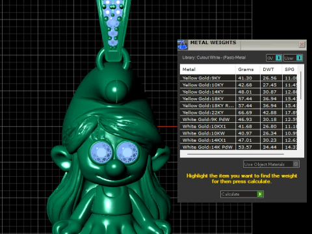Select the White Gold:9K PdW row
The image size is (312, 234).
pos(239,120)
